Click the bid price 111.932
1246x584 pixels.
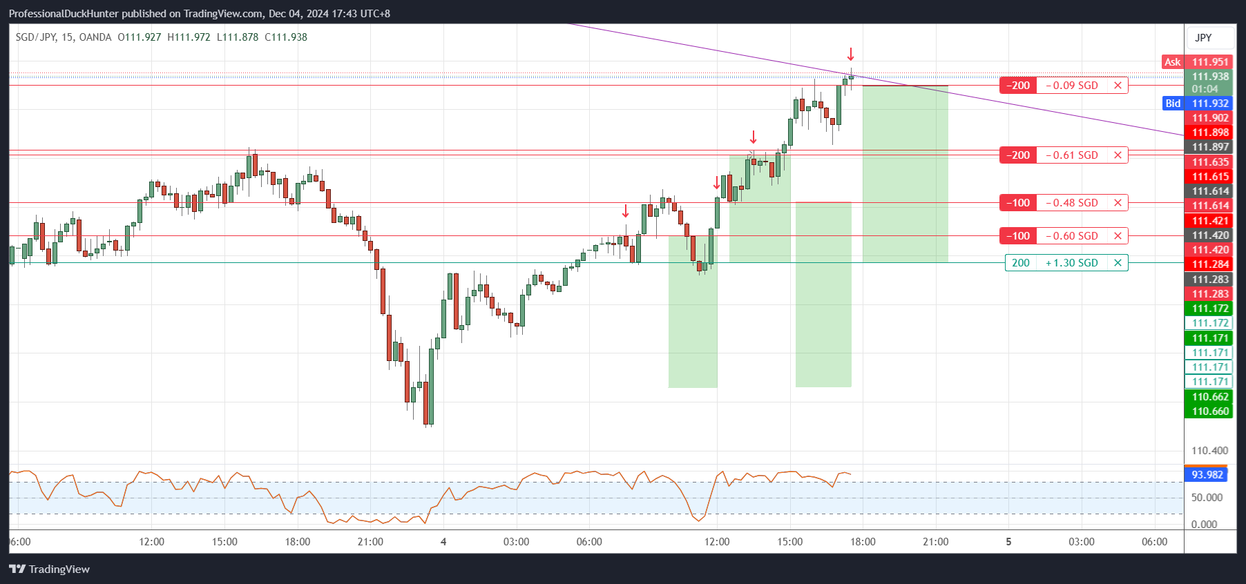point(1210,104)
